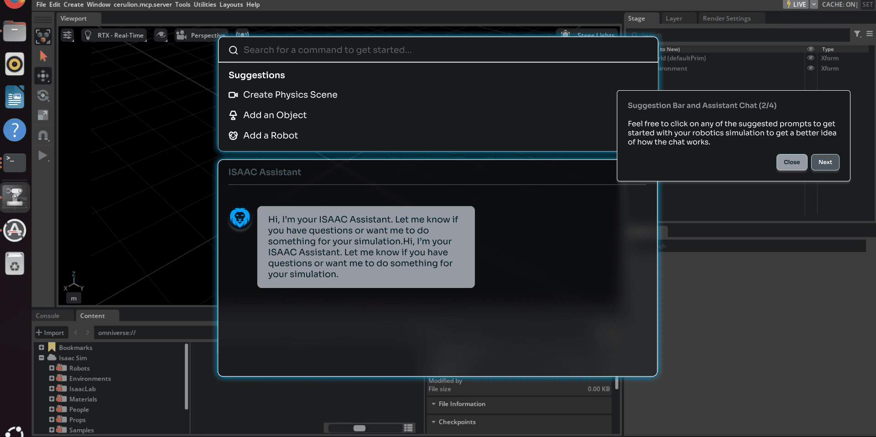
Task: Click the viewport streaming broadcast icon
Action: coord(242,35)
